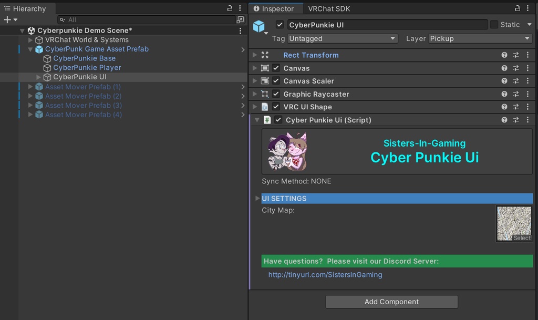Image resolution: width=538 pixels, height=320 pixels.
Task: Click the create (+) button in Hierarchy
Action: (7, 19)
